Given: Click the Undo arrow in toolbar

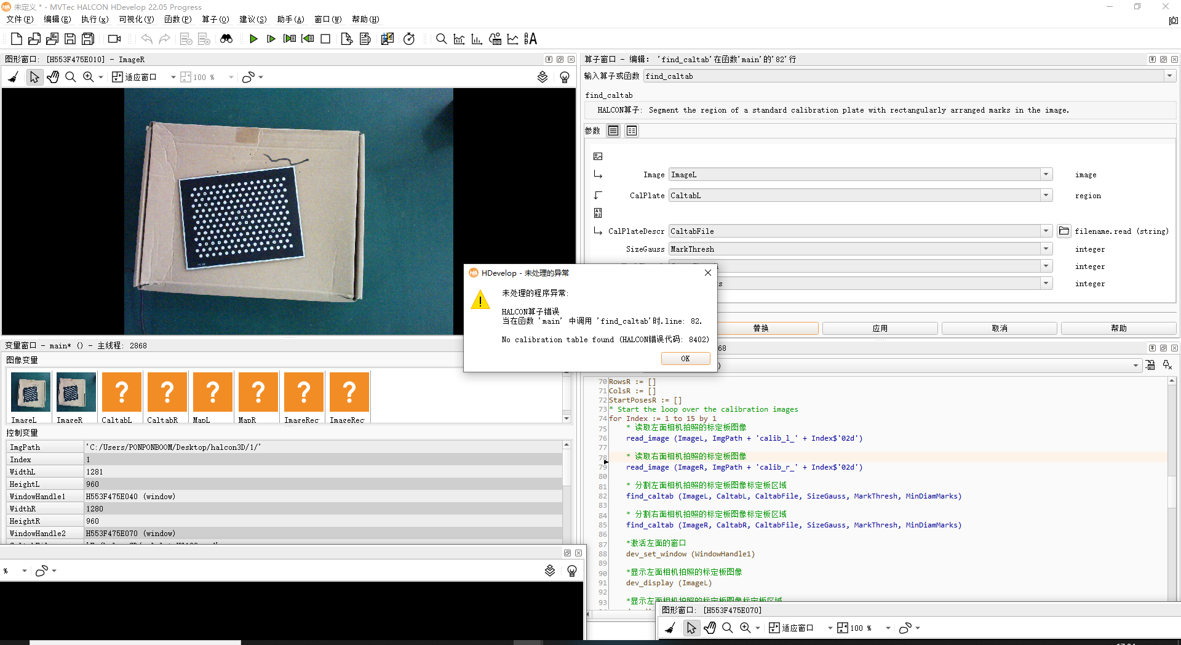Looking at the screenshot, I should click(146, 39).
